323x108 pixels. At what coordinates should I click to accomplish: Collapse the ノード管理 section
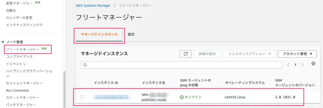[3, 42]
